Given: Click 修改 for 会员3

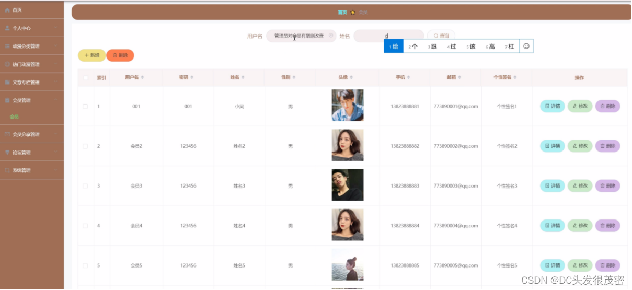Looking at the screenshot, I should pyautogui.click(x=580, y=185).
